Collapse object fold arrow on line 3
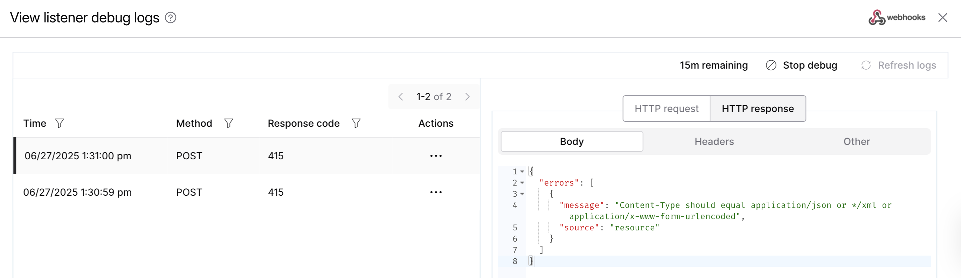The width and height of the screenshot is (961, 278). [x=522, y=194]
